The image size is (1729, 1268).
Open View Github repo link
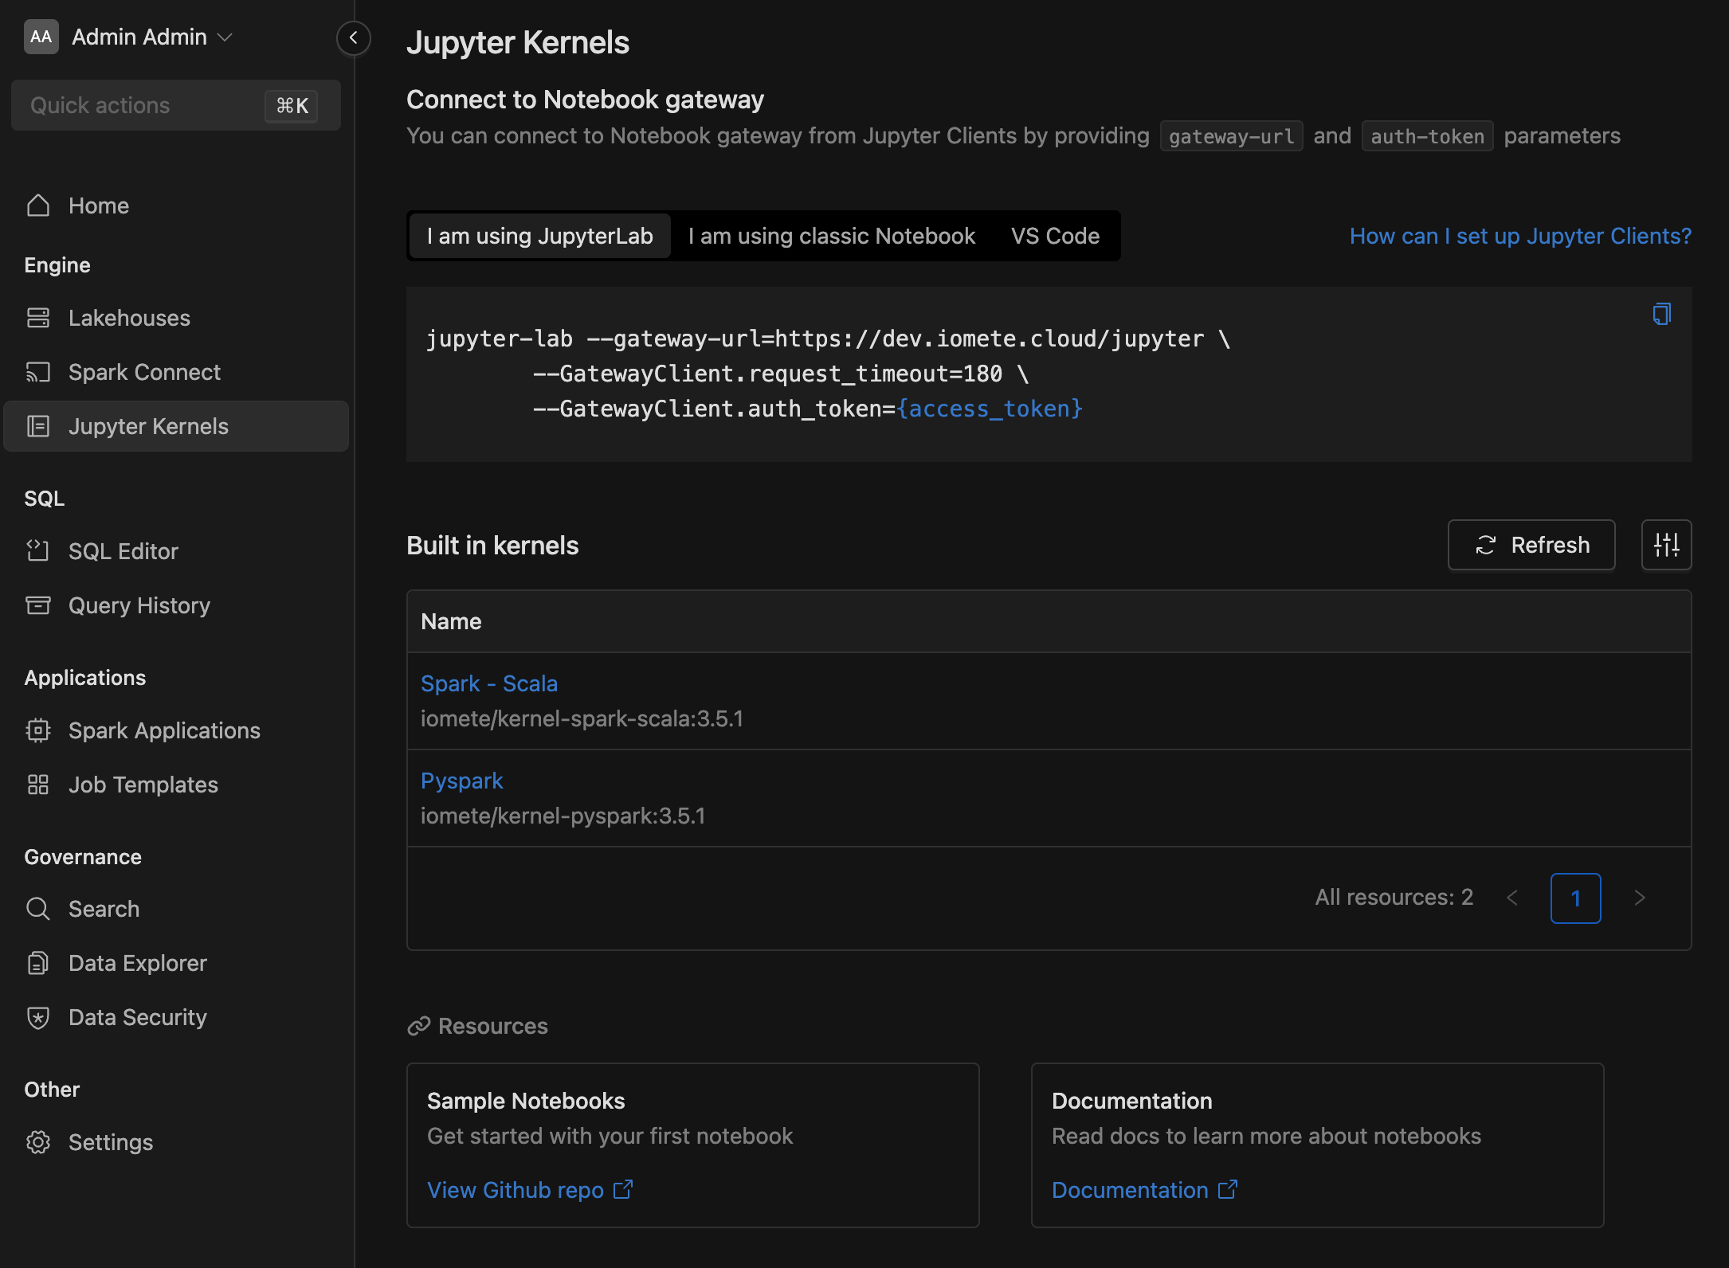(x=530, y=1190)
